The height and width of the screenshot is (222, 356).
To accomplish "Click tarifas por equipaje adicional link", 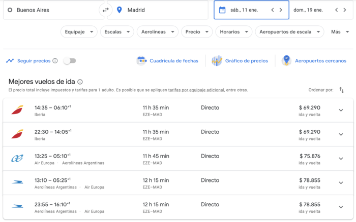I will (x=196, y=90).
